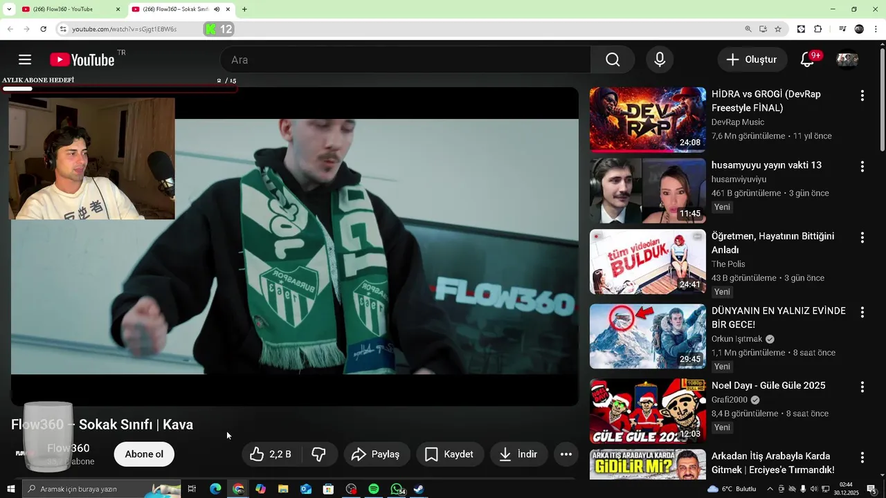Click the main video player
This screenshot has height=498, width=886.
(x=295, y=246)
